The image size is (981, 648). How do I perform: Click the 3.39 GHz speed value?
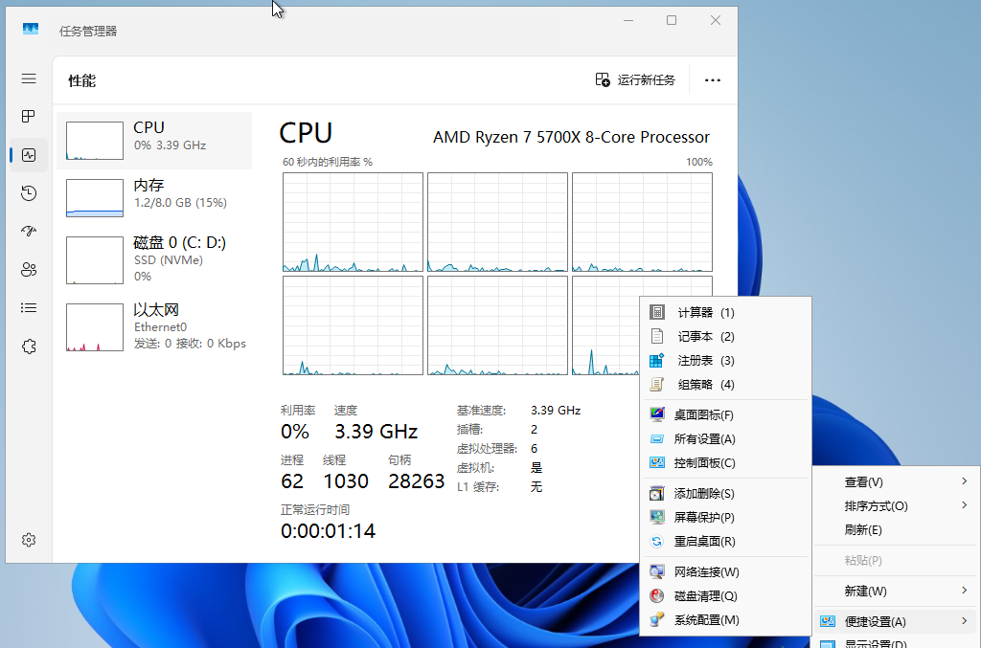point(376,431)
